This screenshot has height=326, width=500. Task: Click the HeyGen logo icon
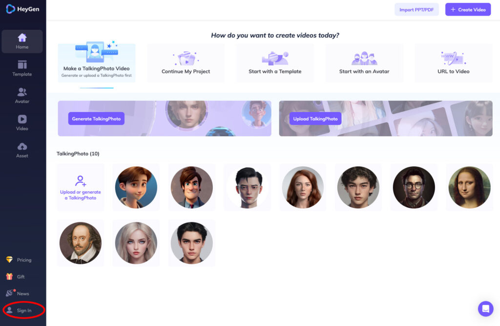click(x=10, y=9)
